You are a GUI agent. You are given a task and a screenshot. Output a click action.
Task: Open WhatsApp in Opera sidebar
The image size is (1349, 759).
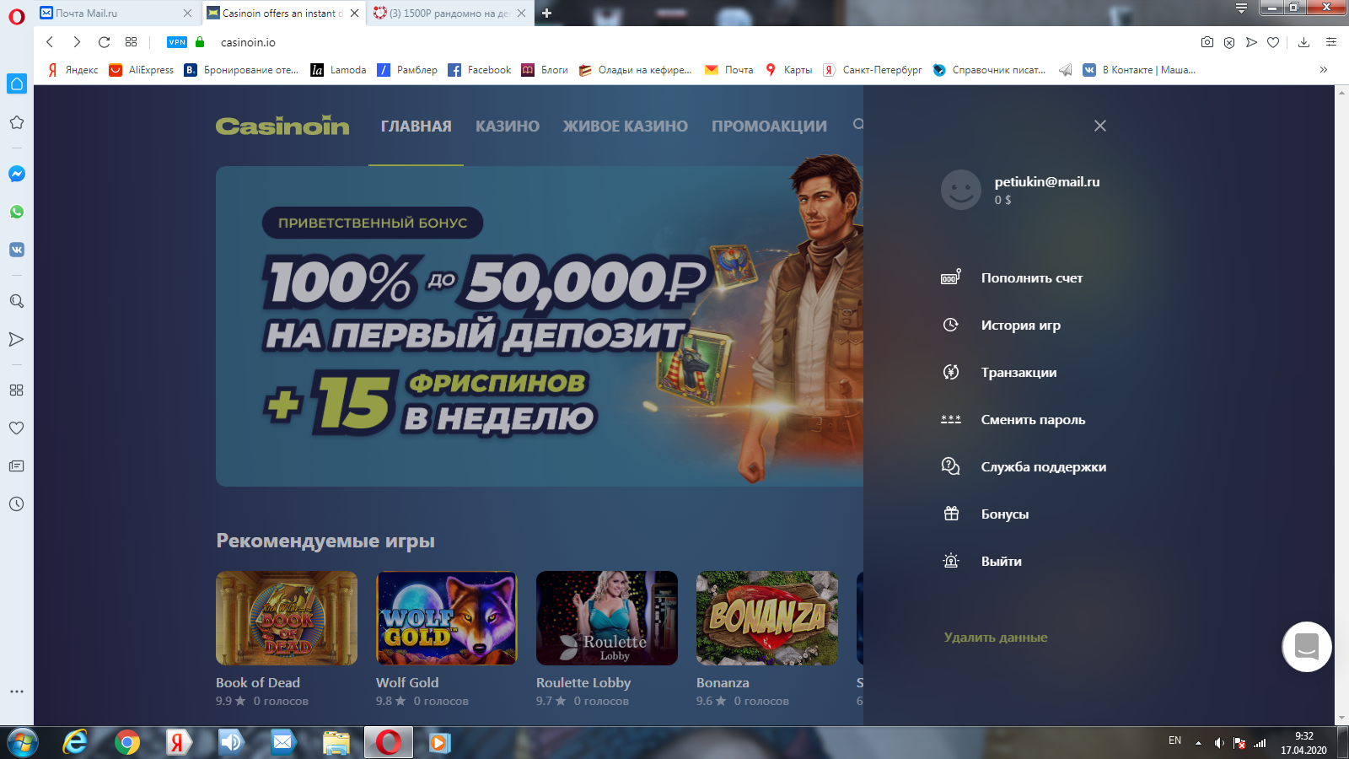16,212
